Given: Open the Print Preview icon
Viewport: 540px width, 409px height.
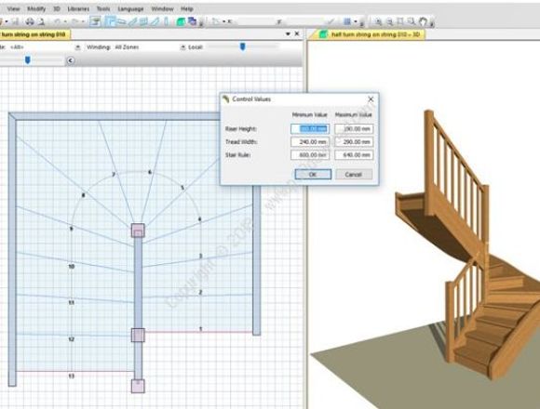Looking at the screenshot, I should (x=41, y=21).
